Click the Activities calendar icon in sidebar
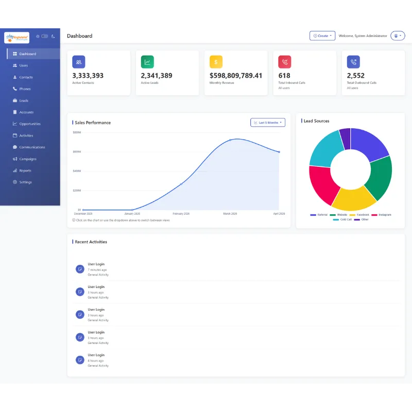 (x=15, y=135)
